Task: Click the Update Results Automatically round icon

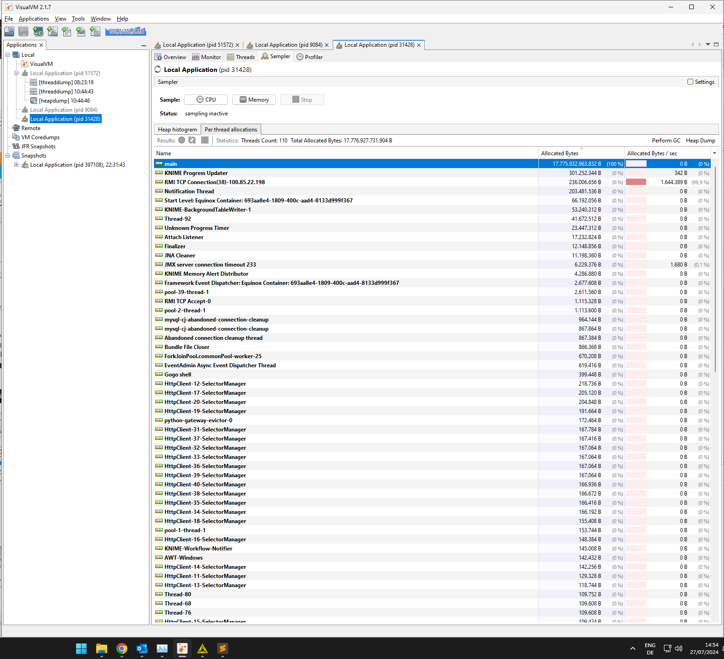Action: 182,140
